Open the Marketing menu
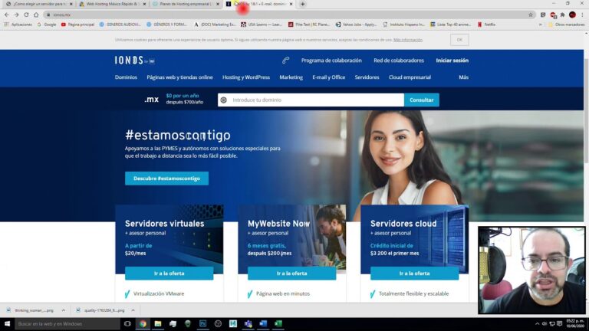This screenshot has height=331, width=589. click(291, 77)
